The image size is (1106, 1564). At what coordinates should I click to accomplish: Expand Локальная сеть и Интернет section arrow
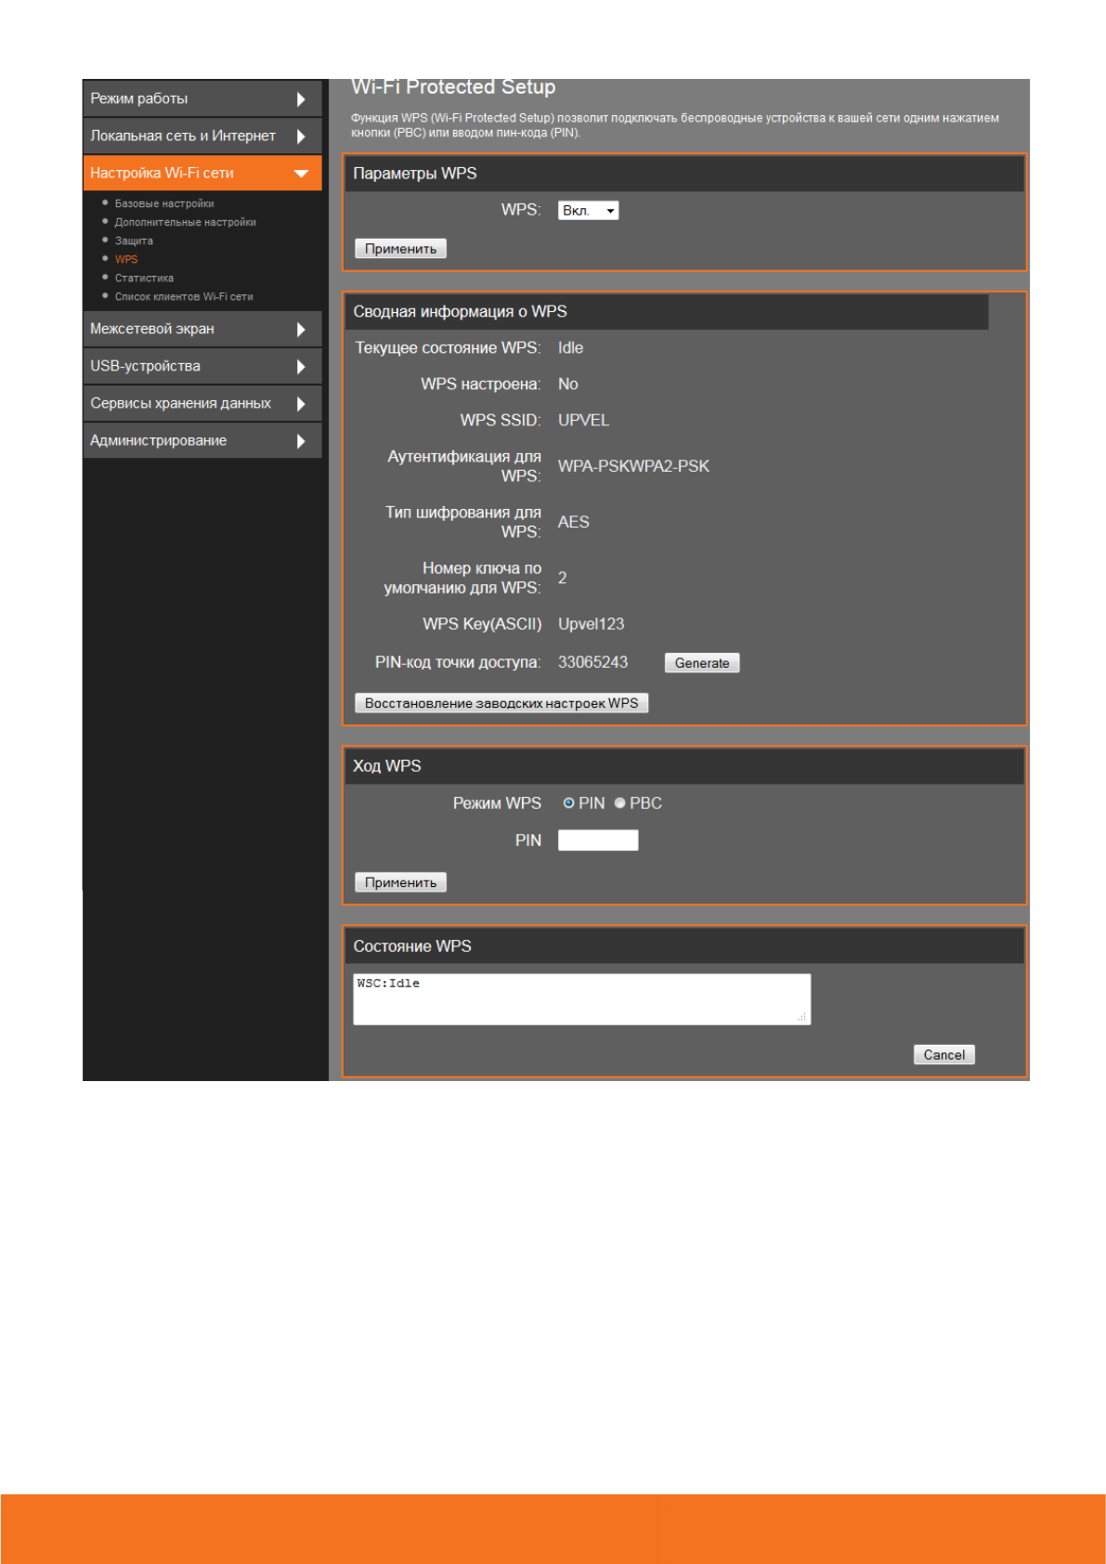300,137
